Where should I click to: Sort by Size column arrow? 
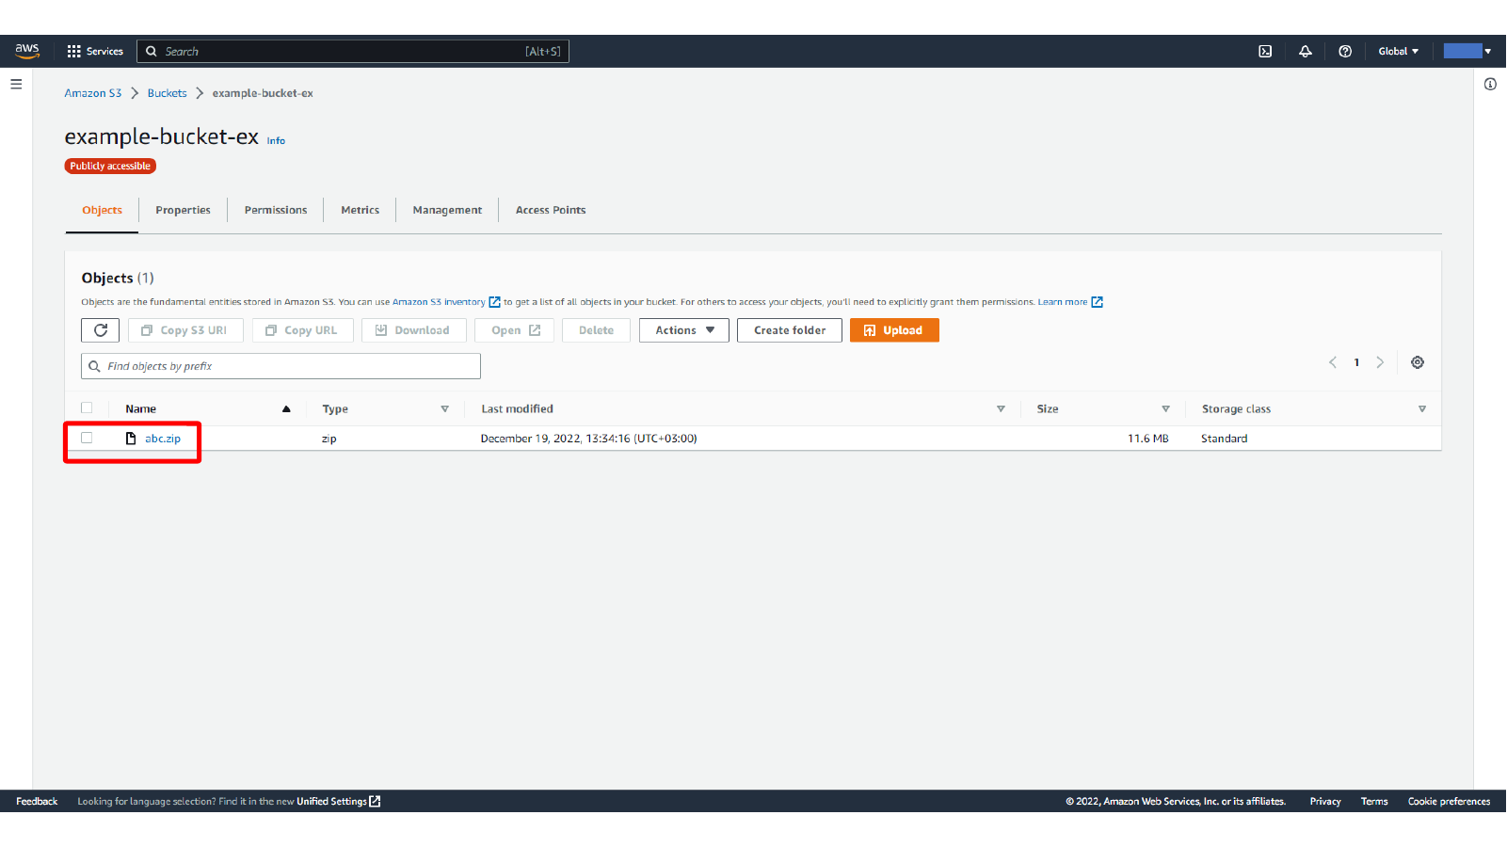point(1165,408)
